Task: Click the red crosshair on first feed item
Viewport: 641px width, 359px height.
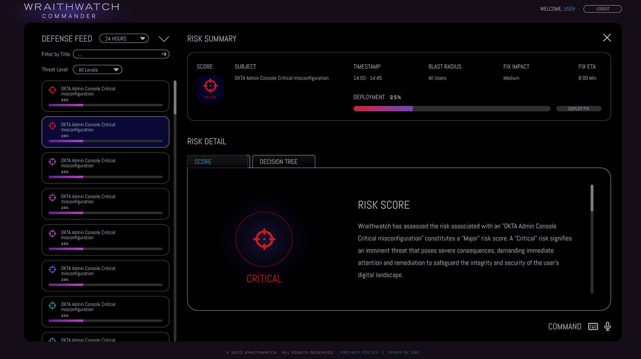Action: point(52,90)
